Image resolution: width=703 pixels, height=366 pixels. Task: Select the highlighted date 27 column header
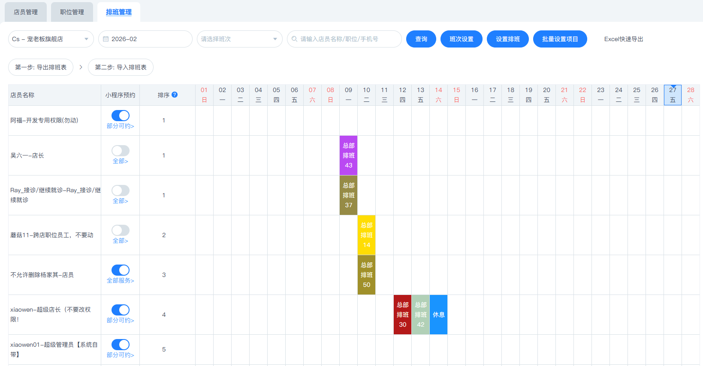[672, 95]
